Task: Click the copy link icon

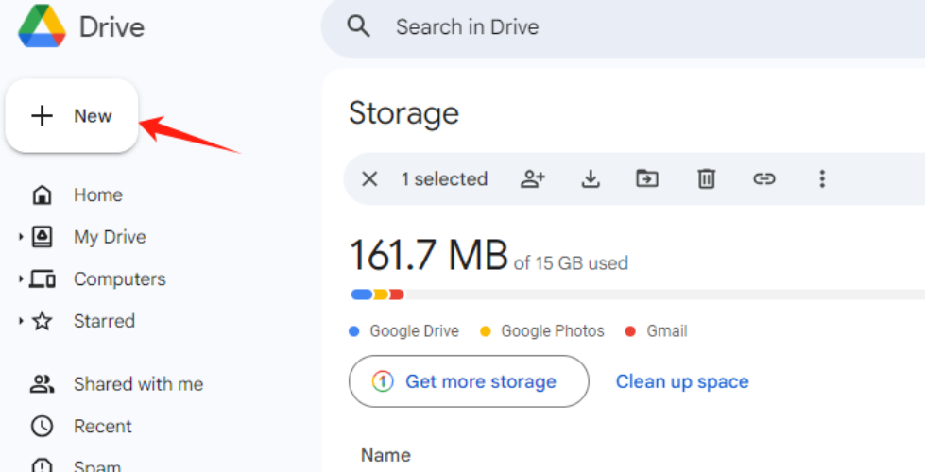Action: pos(763,178)
